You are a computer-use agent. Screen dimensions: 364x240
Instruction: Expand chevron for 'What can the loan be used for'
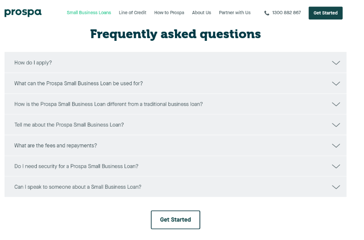coord(336,83)
